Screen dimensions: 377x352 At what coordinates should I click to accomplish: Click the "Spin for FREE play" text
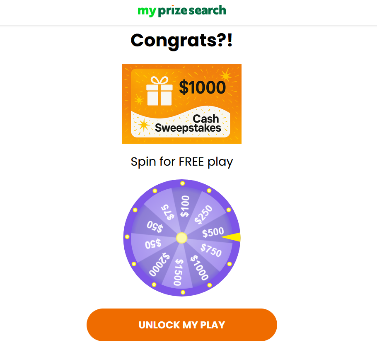(x=182, y=162)
